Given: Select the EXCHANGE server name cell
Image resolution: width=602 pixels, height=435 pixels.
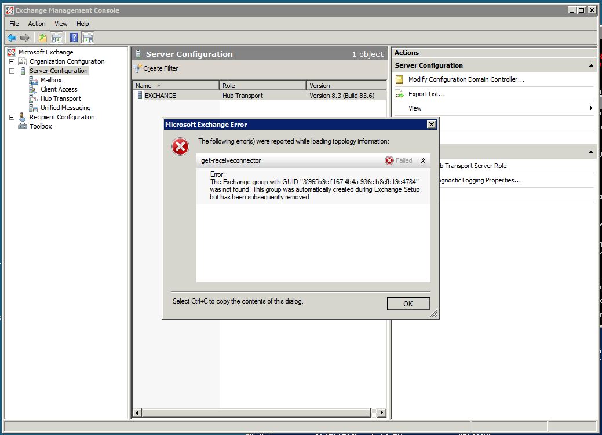Looking at the screenshot, I should [x=160, y=96].
